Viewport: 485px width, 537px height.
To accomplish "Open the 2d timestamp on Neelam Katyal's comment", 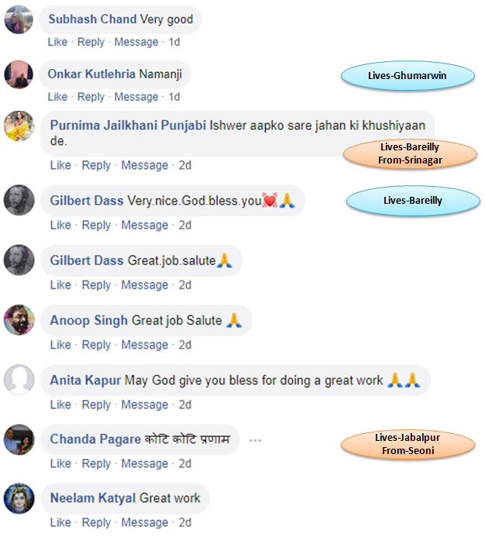I will point(185,522).
